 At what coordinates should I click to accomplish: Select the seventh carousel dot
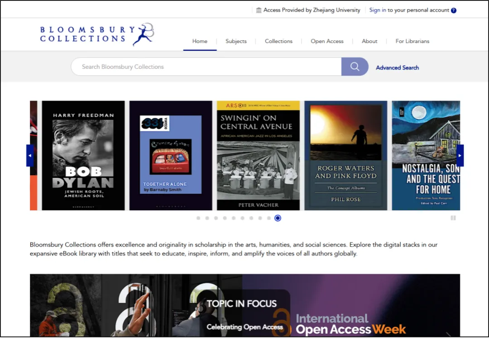(251, 218)
